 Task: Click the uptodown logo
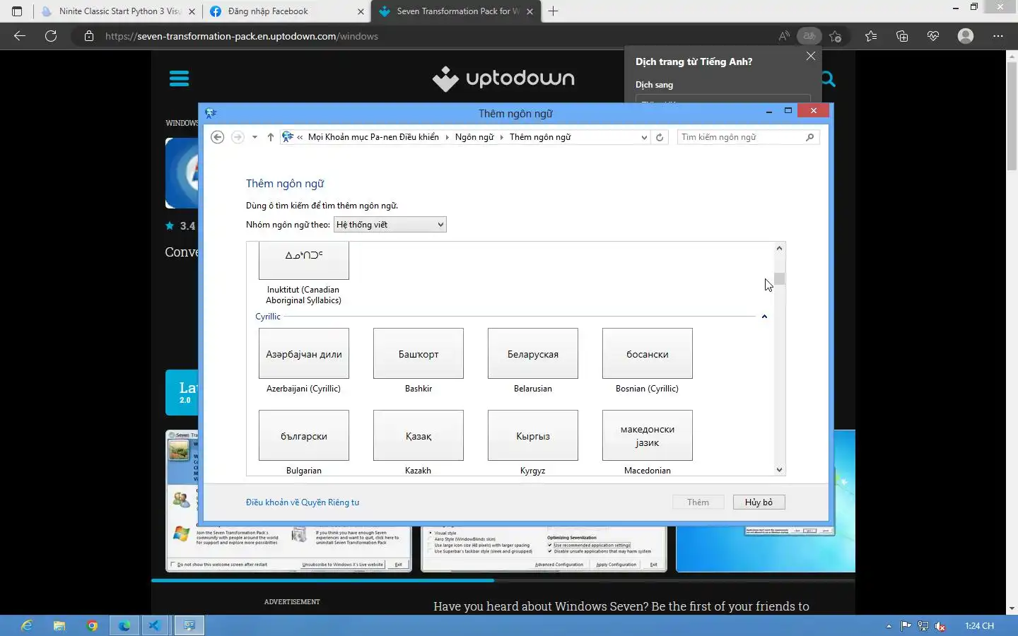point(503,78)
